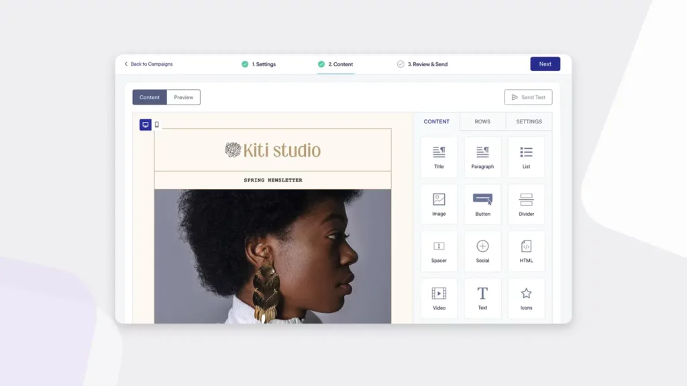Add a Title content block
Screen dimensions: 687x386
pos(439,157)
